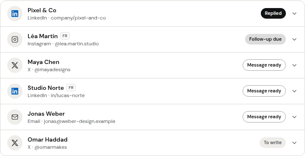Click the LinkedIn icon beside Pixel & Co
The image size is (305, 156).
coord(15,14)
